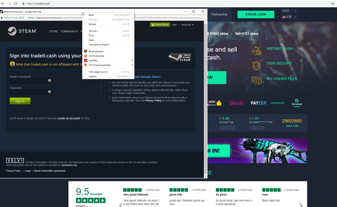Click the Block element extension icon
This screenshot has width=337, height=207.
click(x=86, y=51)
